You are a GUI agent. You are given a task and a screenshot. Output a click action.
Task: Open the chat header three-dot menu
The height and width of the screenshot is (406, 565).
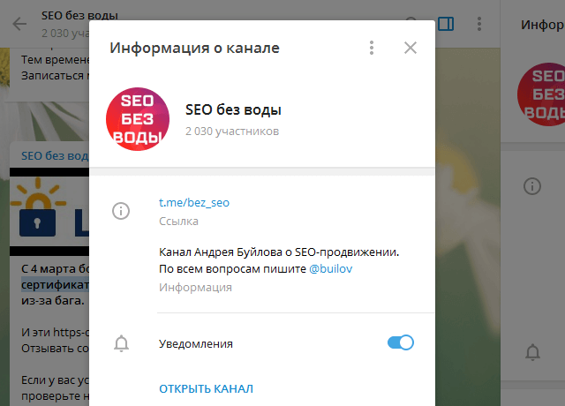pyautogui.click(x=478, y=24)
